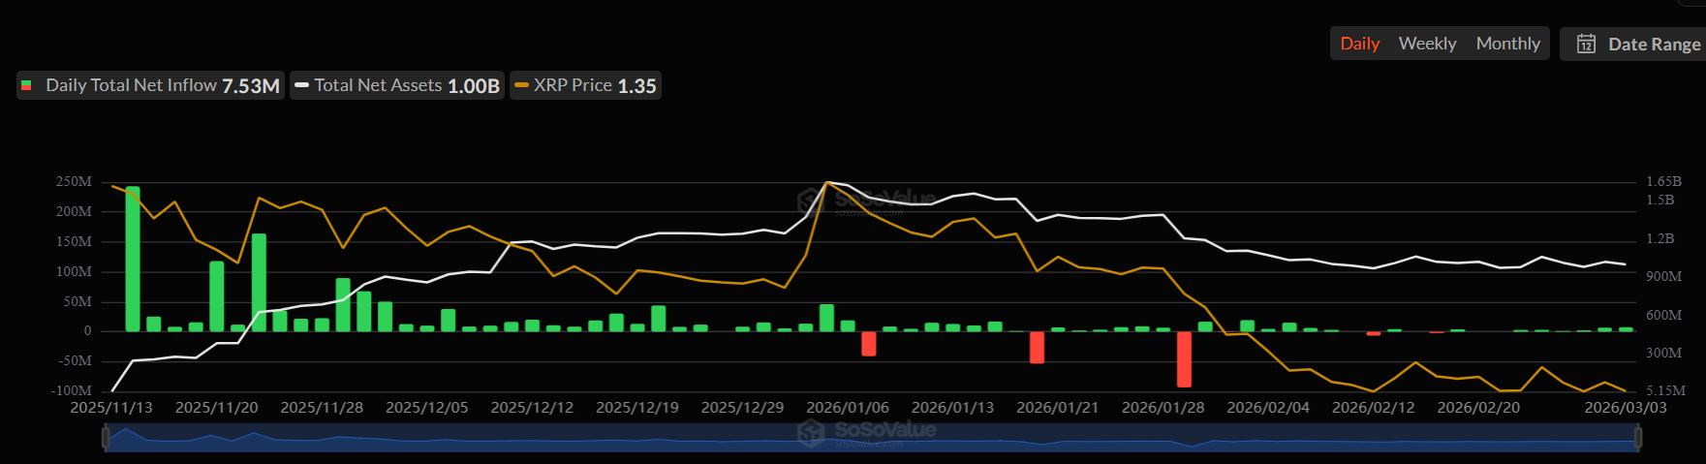Click the red outflow bar near 2026/01/06

coord(869,343)
